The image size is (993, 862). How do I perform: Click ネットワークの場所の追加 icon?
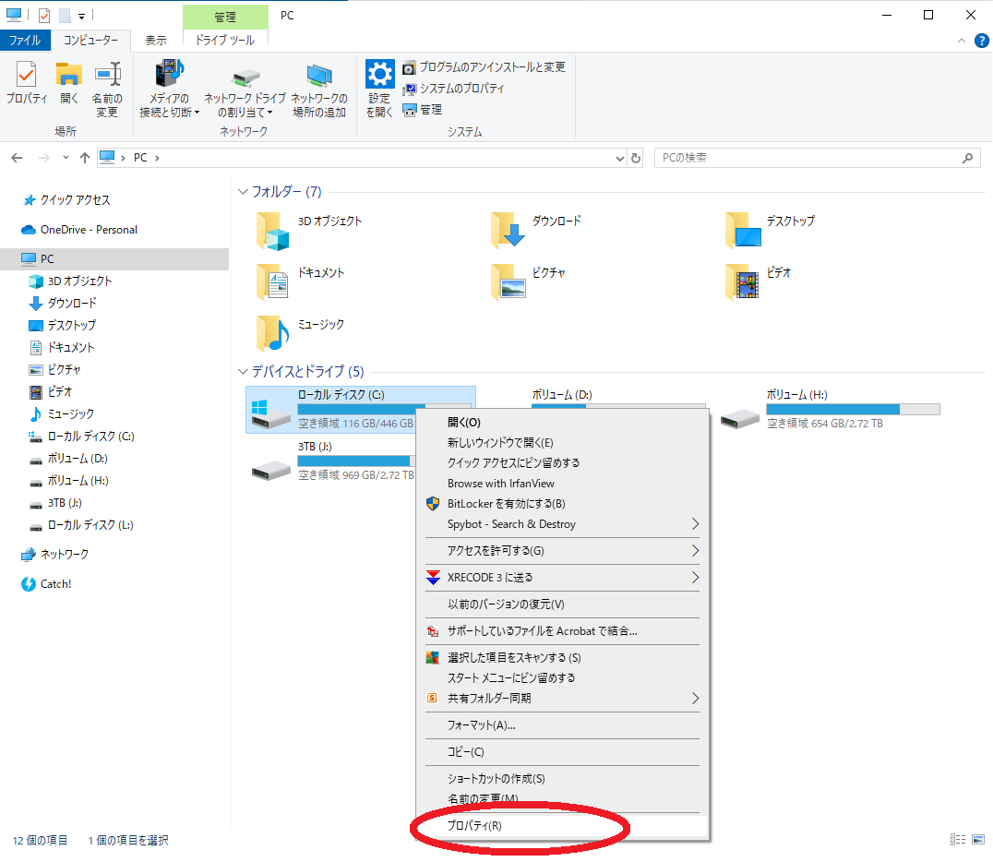[x=319, y=79]
